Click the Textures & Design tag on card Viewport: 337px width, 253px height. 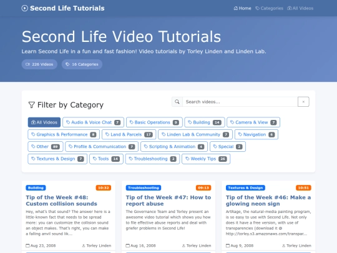click(245, 188)
